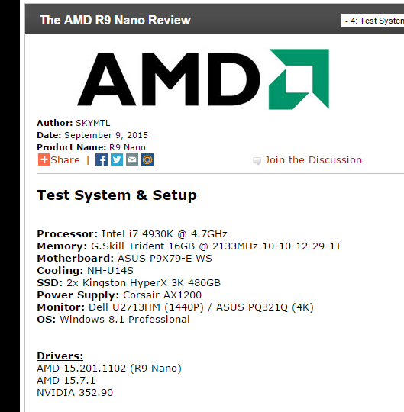Click 'The AMD R9 Nano Review' header title
The height and width of the screenshot is (412, 404).
coord(115,20)
